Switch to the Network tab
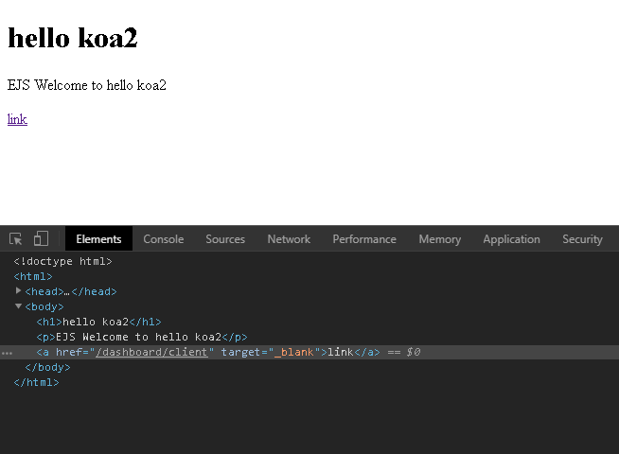The height and width of the screenshot is (454, 619). pos(289,239)
